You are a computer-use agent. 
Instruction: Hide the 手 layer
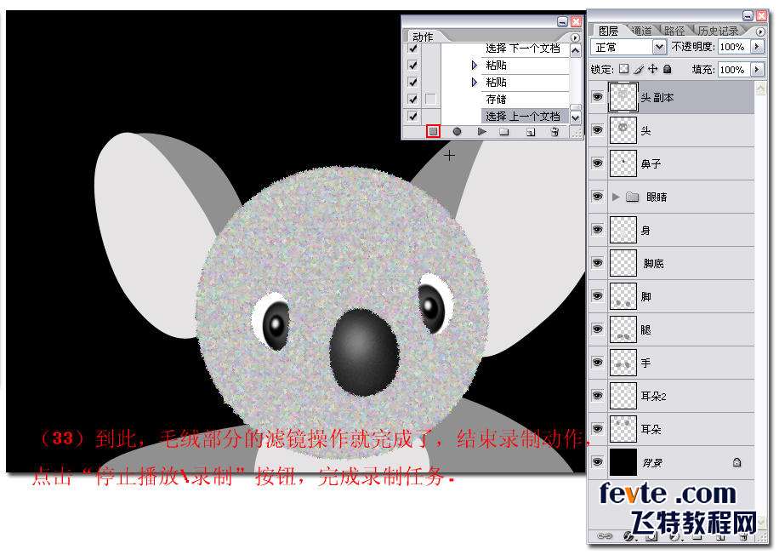[x=598, y=363]
